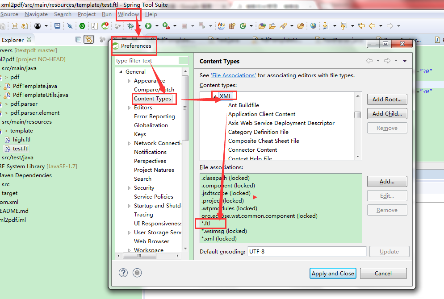Click the Collapse All icon in Explorer
Image resolution: width=444 pixels, height=299 pixels.
pos(79,40)
